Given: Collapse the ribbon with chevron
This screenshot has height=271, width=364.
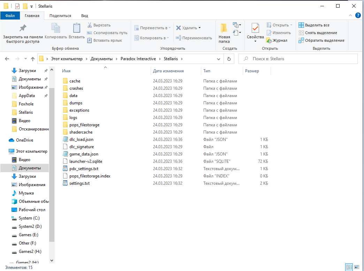Looking at the screenshot, I should pos(350,15).
